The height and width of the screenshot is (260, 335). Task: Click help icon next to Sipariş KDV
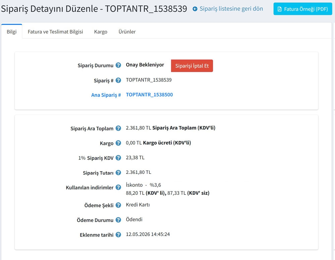click(118, 158)
